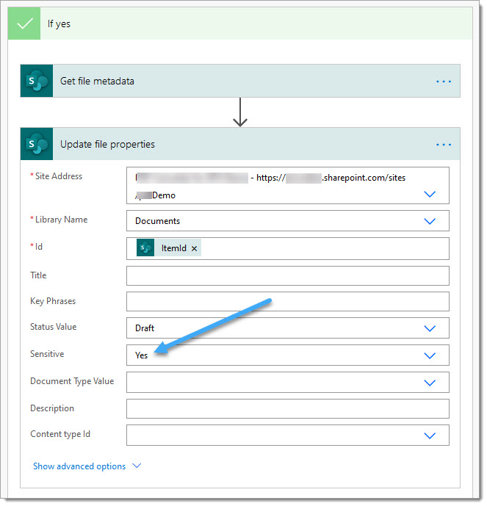Expand the Sensitive dropdown arrow
The height and width of the screenshot is (506, 487).
tap(430, 355)
